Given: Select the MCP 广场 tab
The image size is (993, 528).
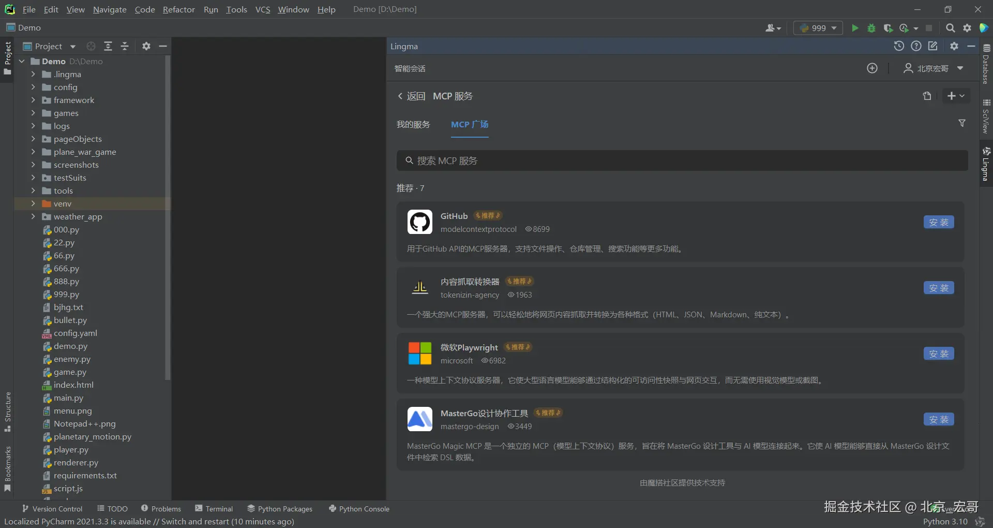Looking at the screenshot, I should [470, 124].
